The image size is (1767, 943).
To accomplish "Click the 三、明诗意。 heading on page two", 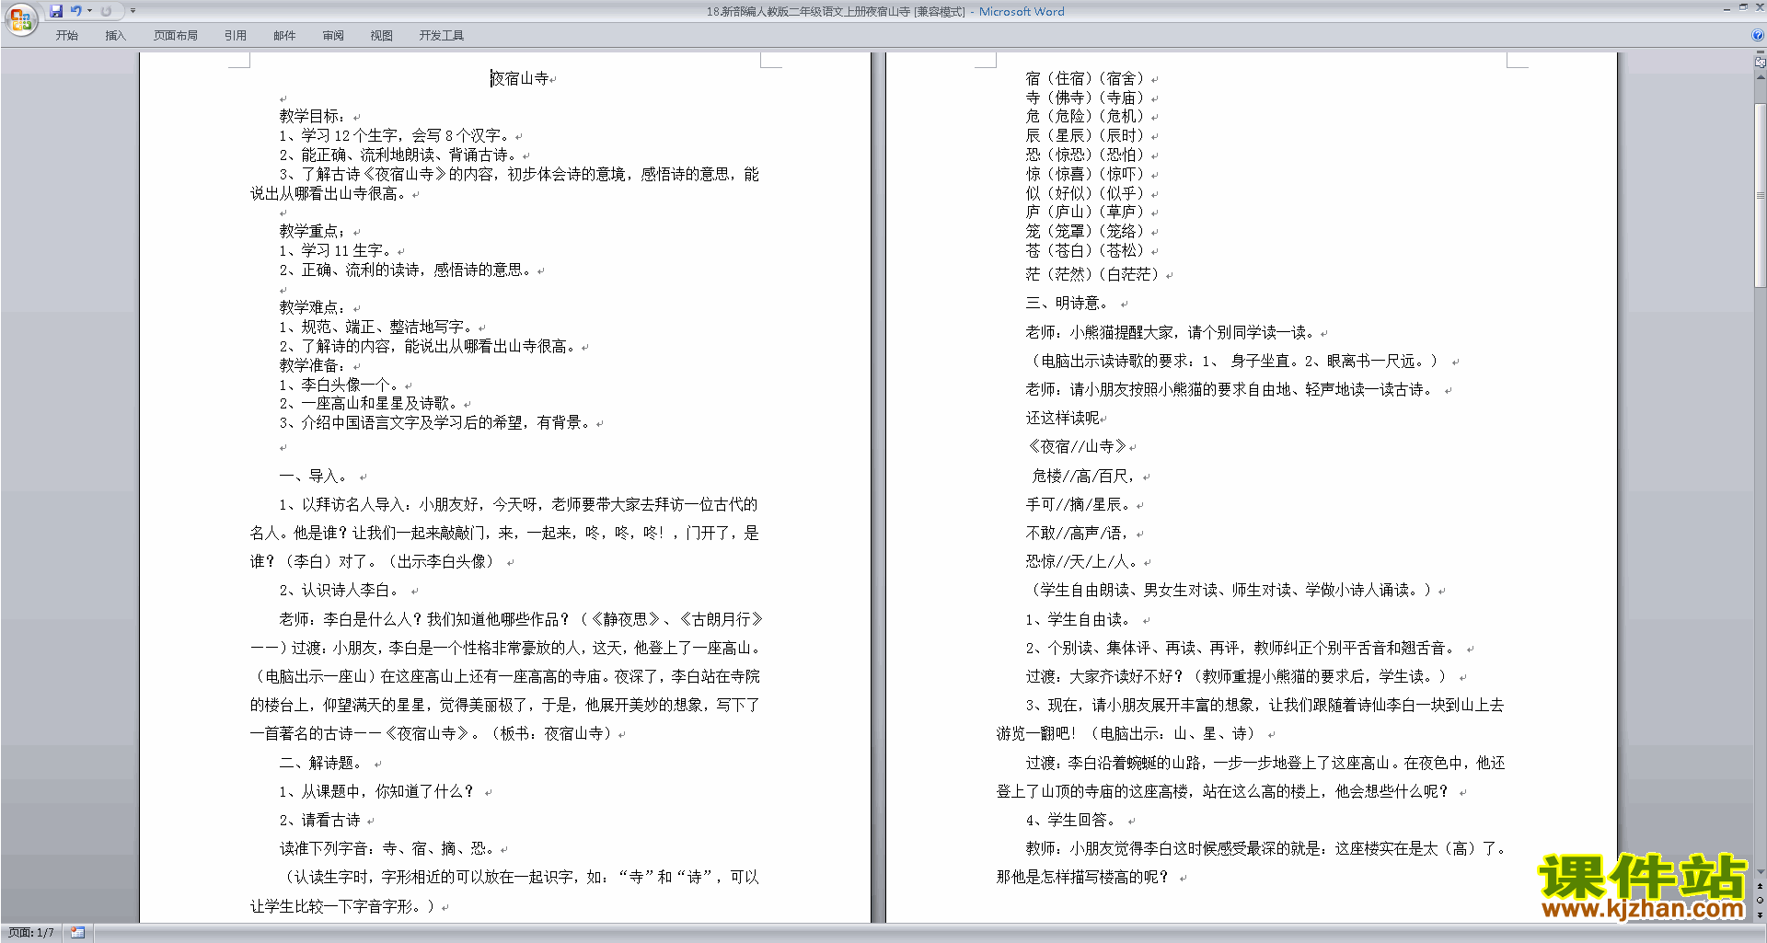I will coord(1068,303).
